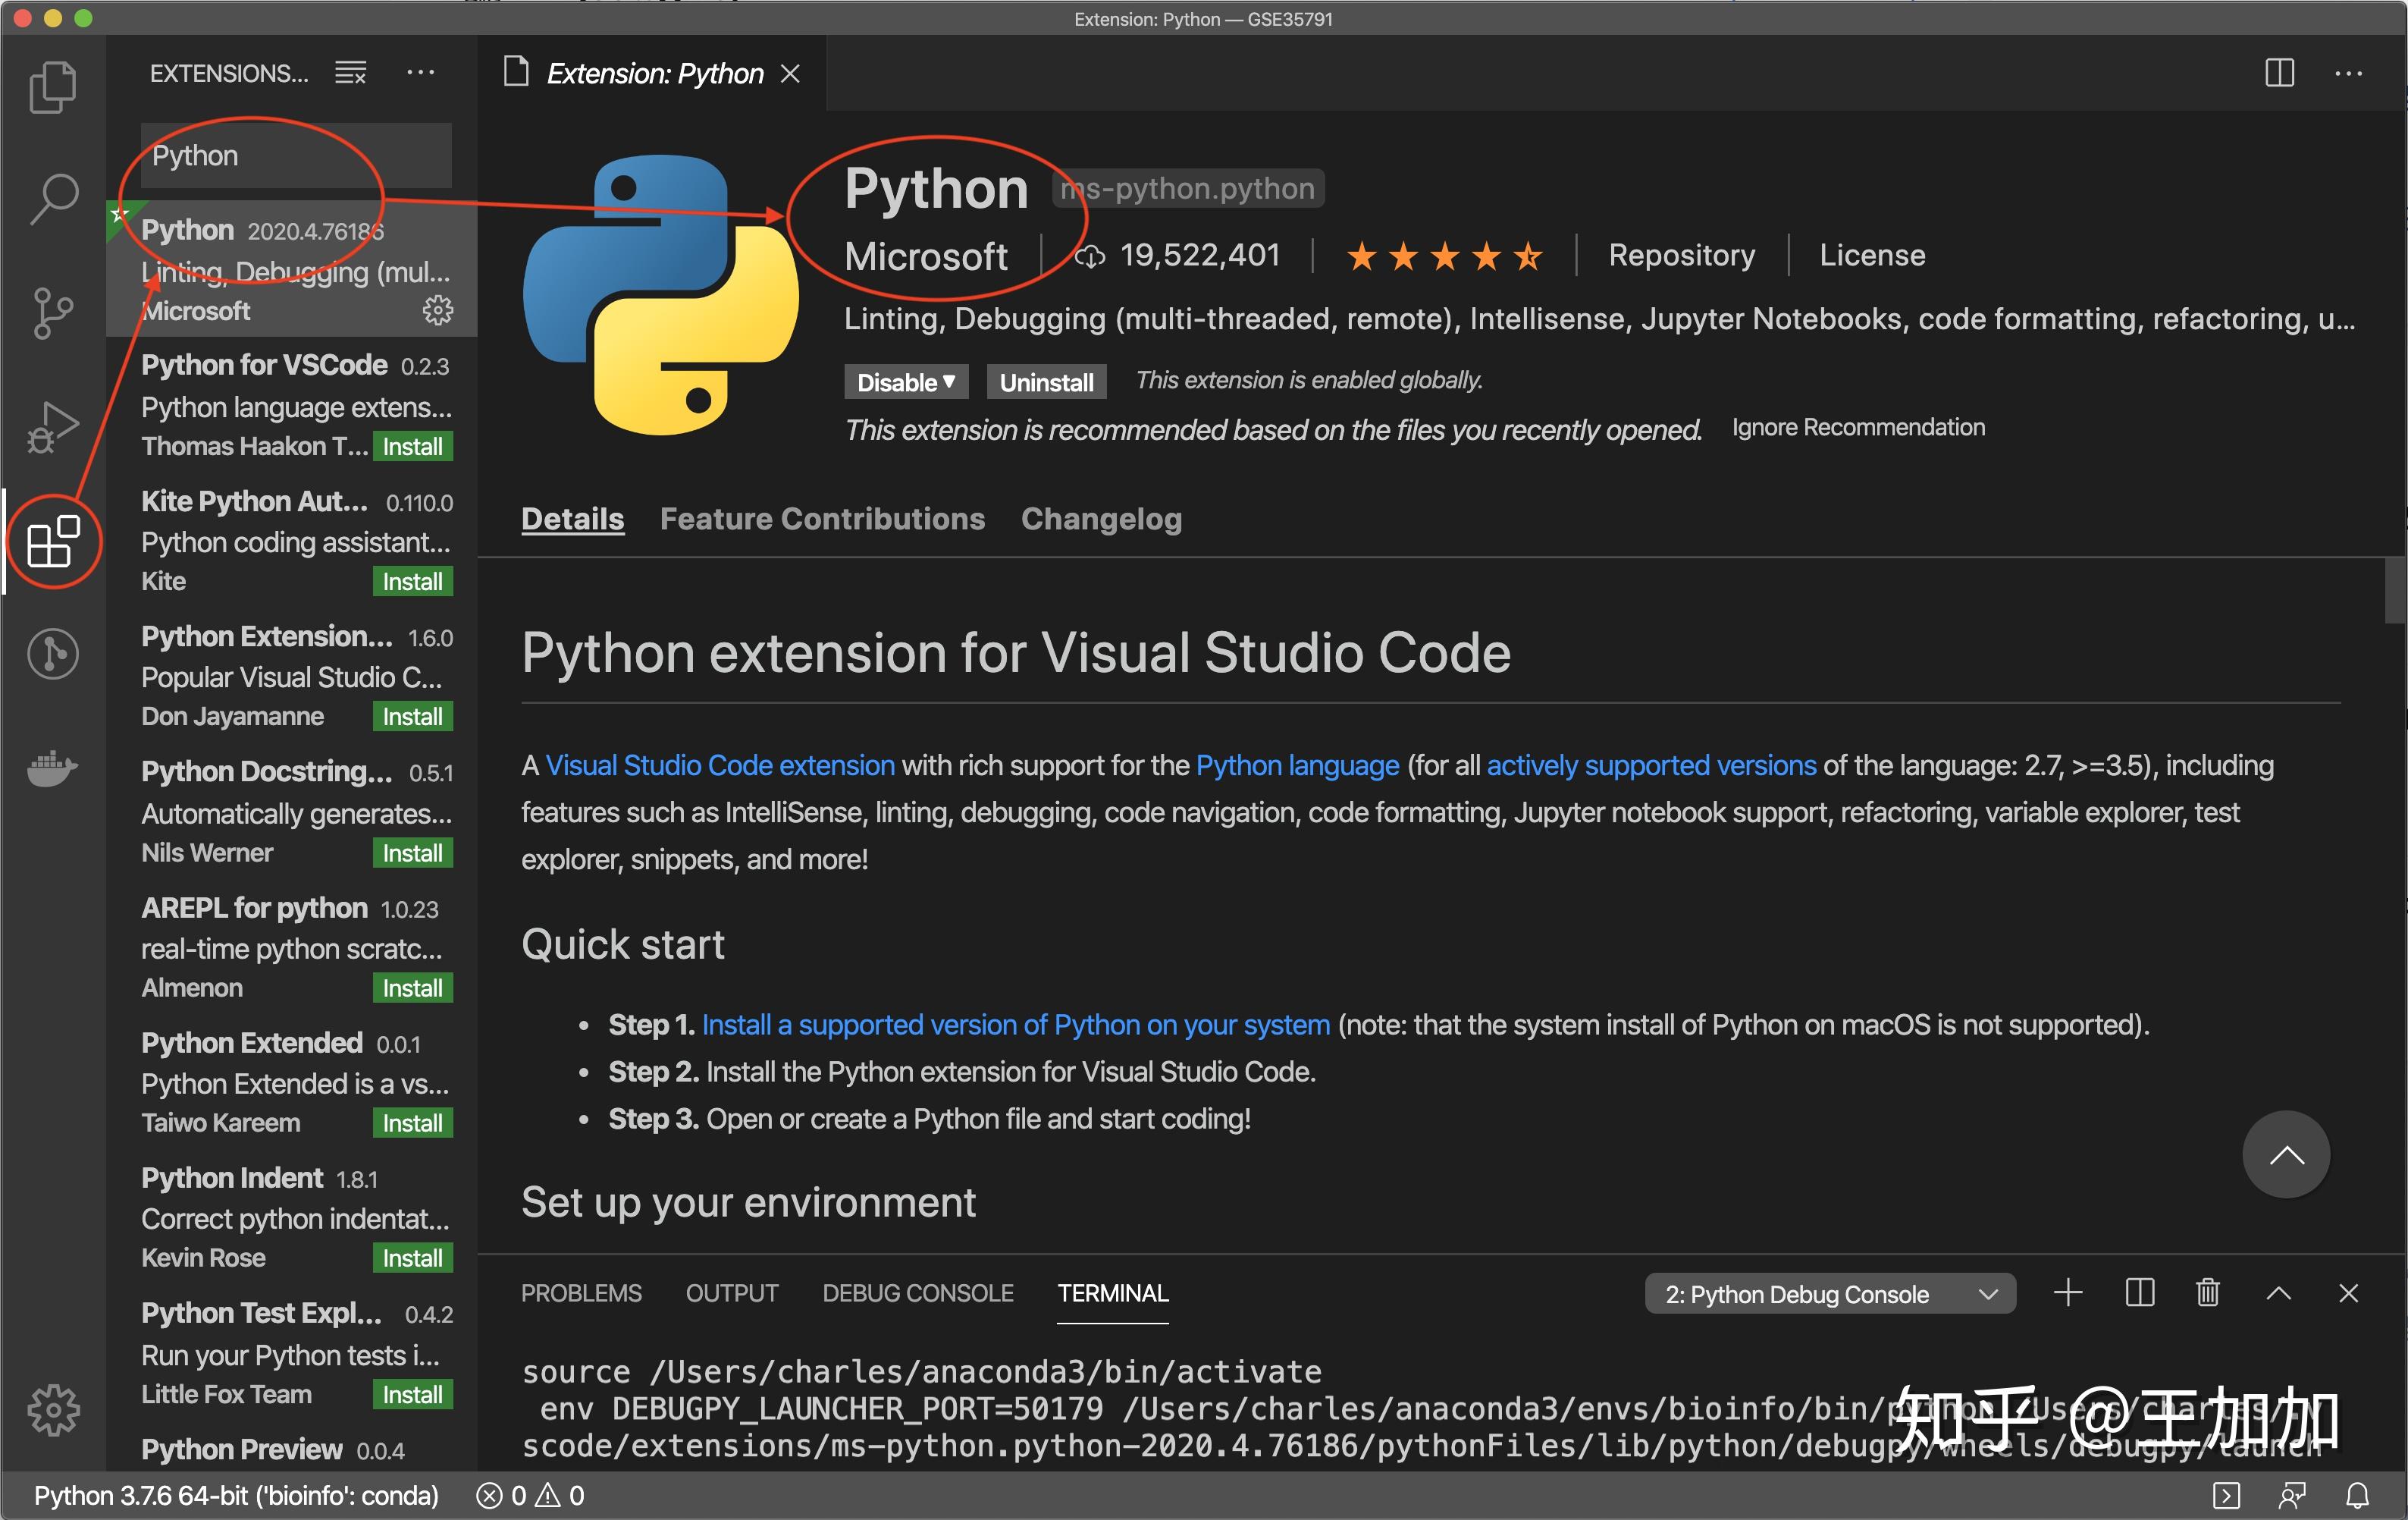2408x1520 pixels.
Task: Open the Docker whale icon in the sidebar
Action: point(54,767)
